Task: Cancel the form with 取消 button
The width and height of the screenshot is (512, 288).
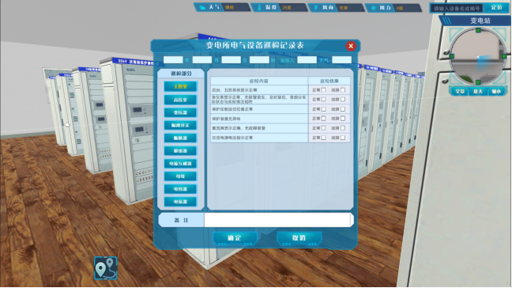Action: tap(299, 238)
